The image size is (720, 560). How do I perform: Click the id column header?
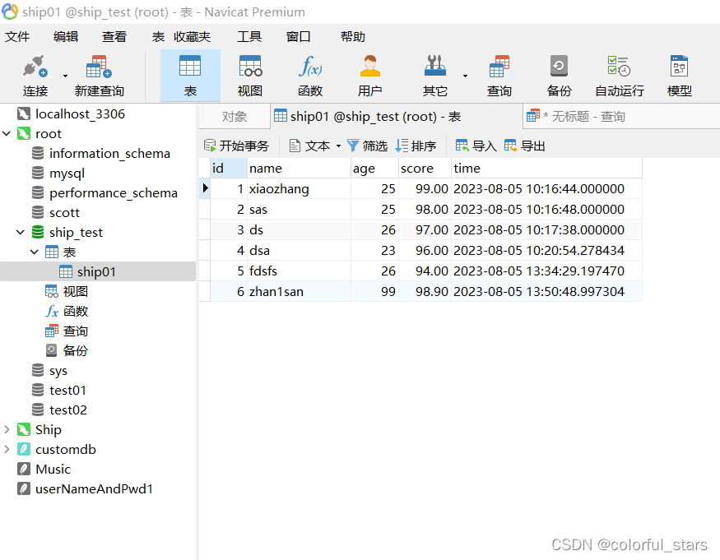click(229, 169)
